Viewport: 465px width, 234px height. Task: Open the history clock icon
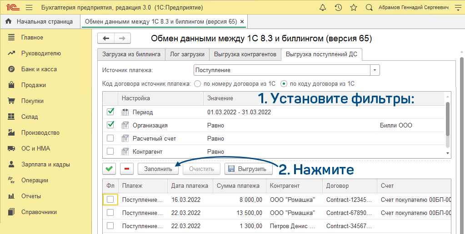coord(338,7)
